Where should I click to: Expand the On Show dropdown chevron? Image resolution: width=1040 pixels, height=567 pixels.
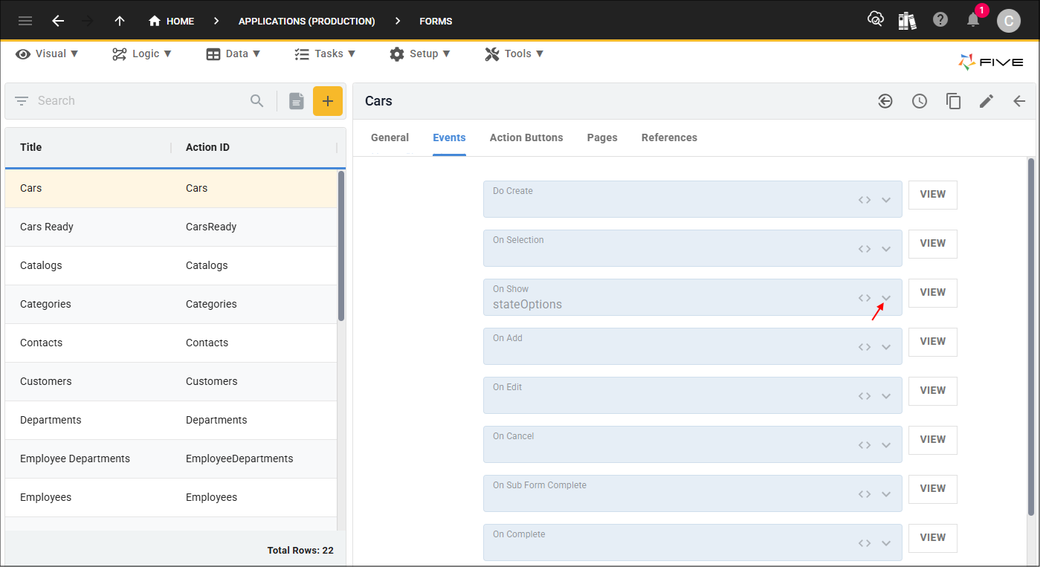(886, 298)
